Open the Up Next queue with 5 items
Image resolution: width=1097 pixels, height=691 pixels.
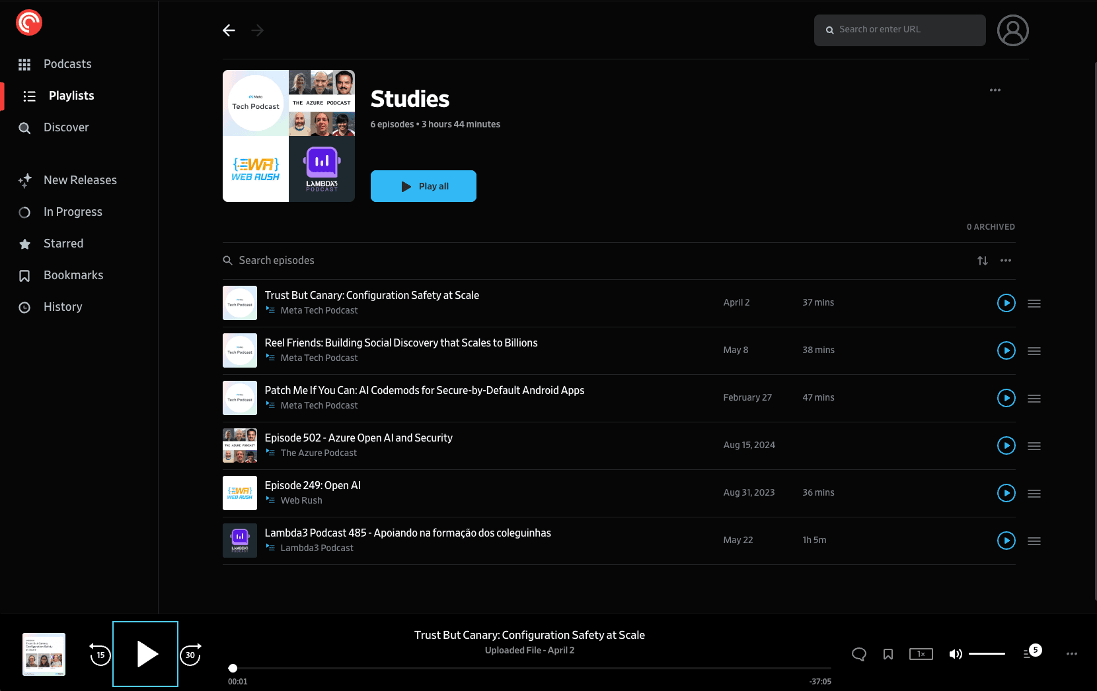1032,652
